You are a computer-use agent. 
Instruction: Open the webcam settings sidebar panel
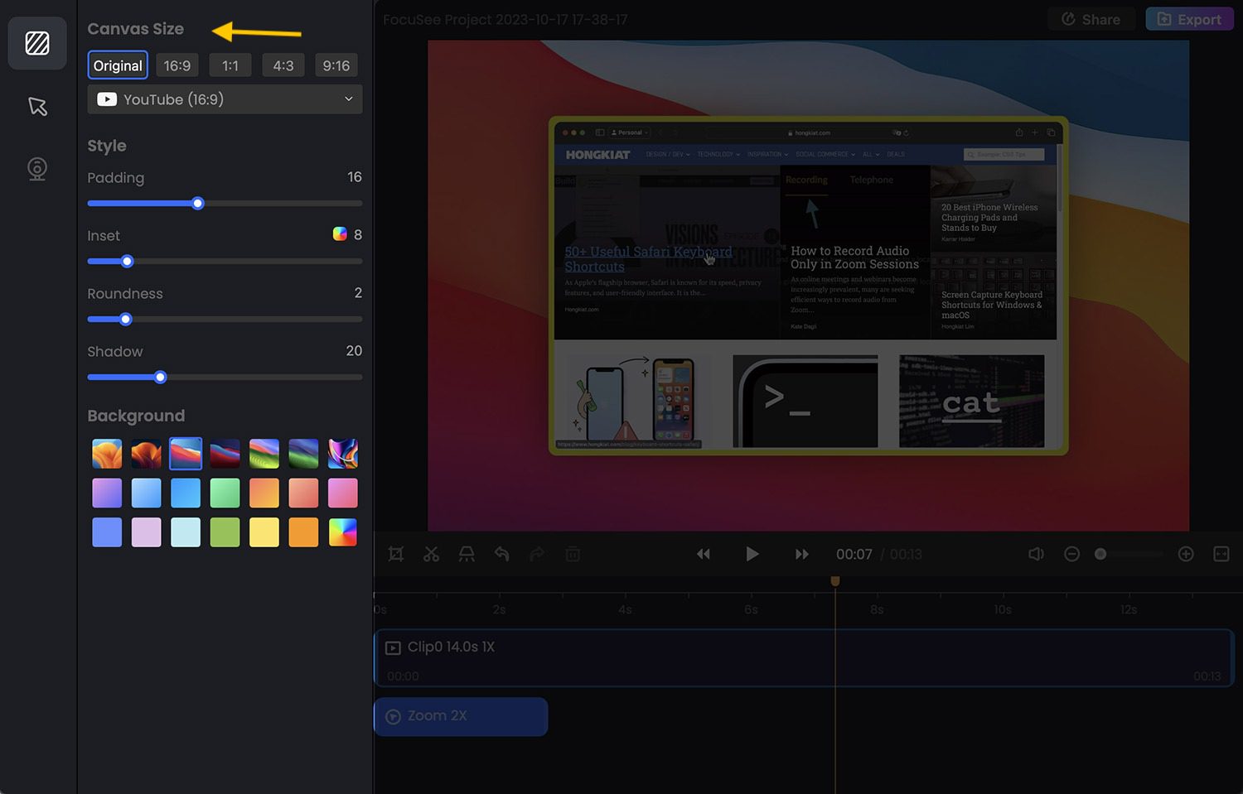(x=37, y=169)
